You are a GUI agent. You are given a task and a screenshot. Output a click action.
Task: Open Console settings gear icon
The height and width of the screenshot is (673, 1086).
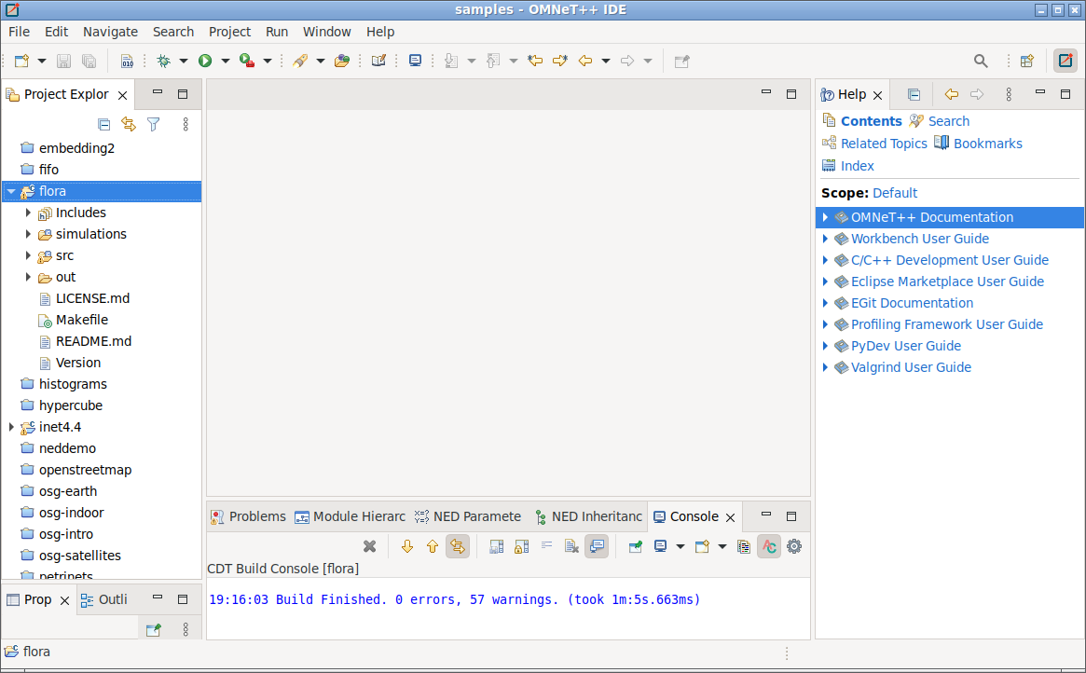pos(794,547)
